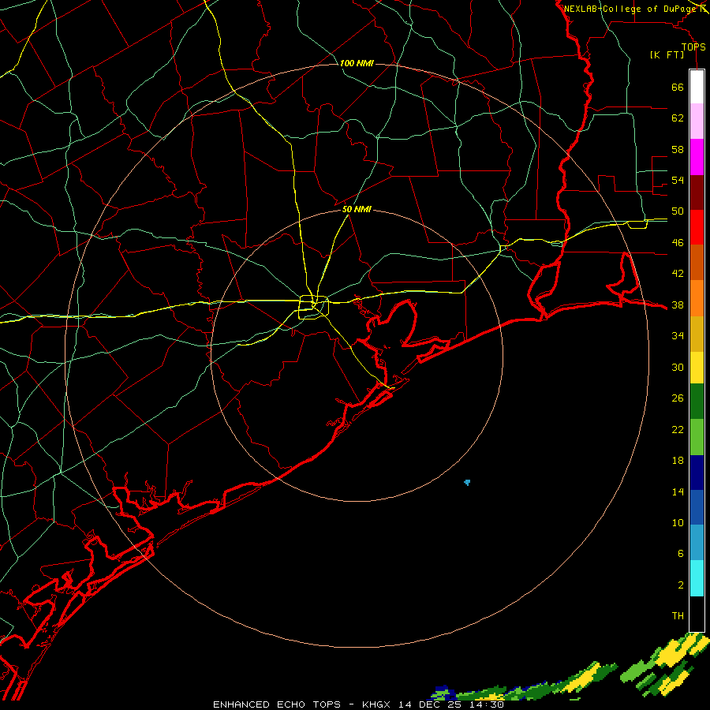This screenshot has width=710, height=710.
Task: Click the '22' legend value
Action: (678, 429)
